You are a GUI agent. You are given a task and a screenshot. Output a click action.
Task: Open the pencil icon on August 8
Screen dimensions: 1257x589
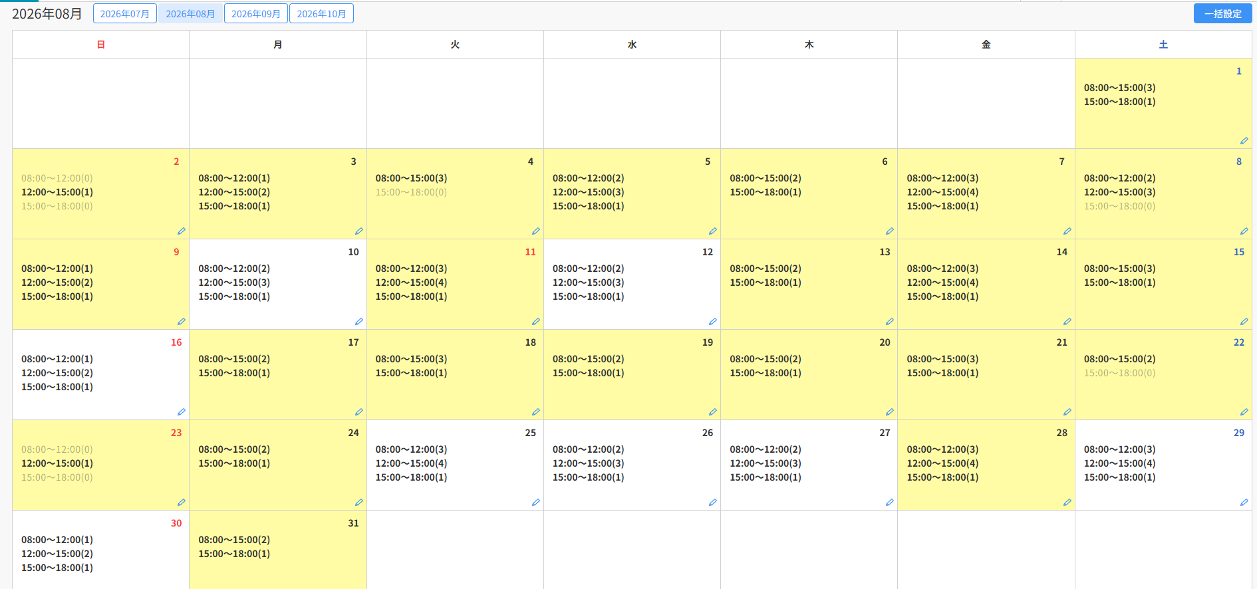point(1244,231)
